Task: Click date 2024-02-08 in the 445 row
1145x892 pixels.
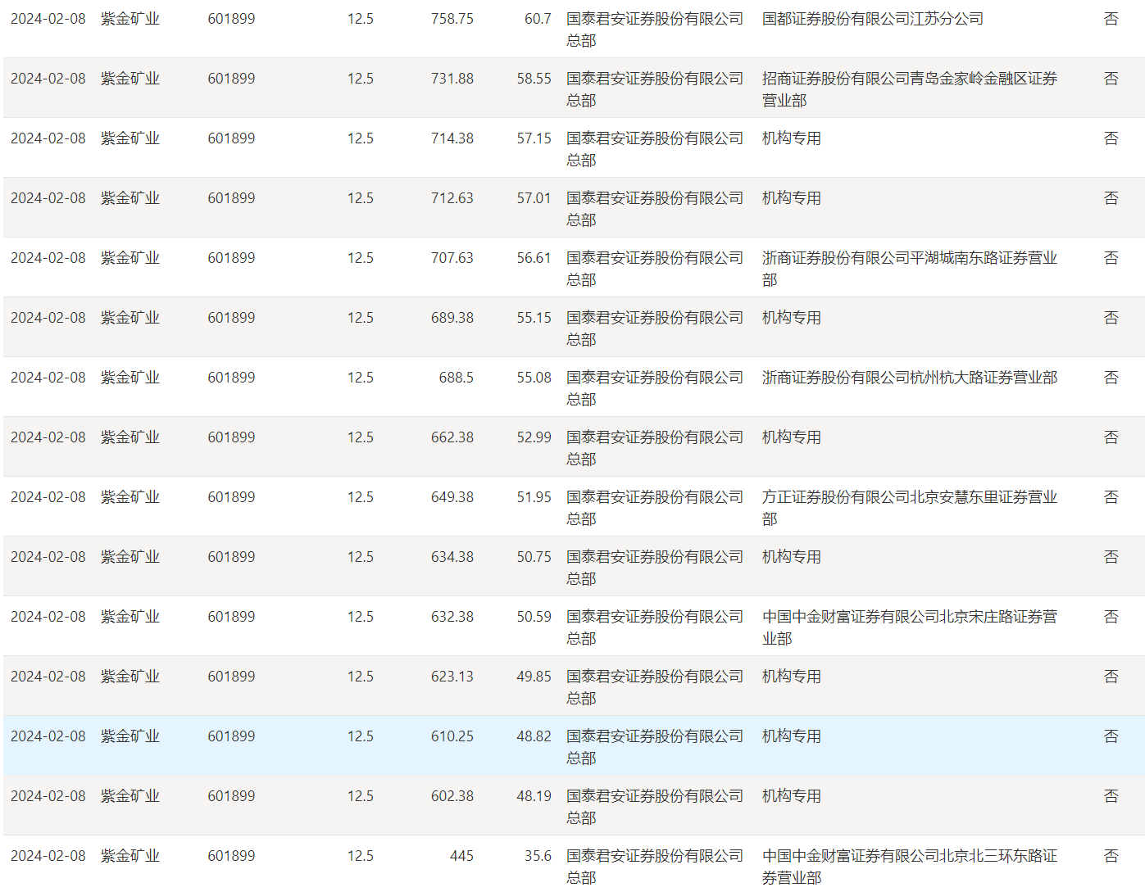Action: [x=48, y=856]
